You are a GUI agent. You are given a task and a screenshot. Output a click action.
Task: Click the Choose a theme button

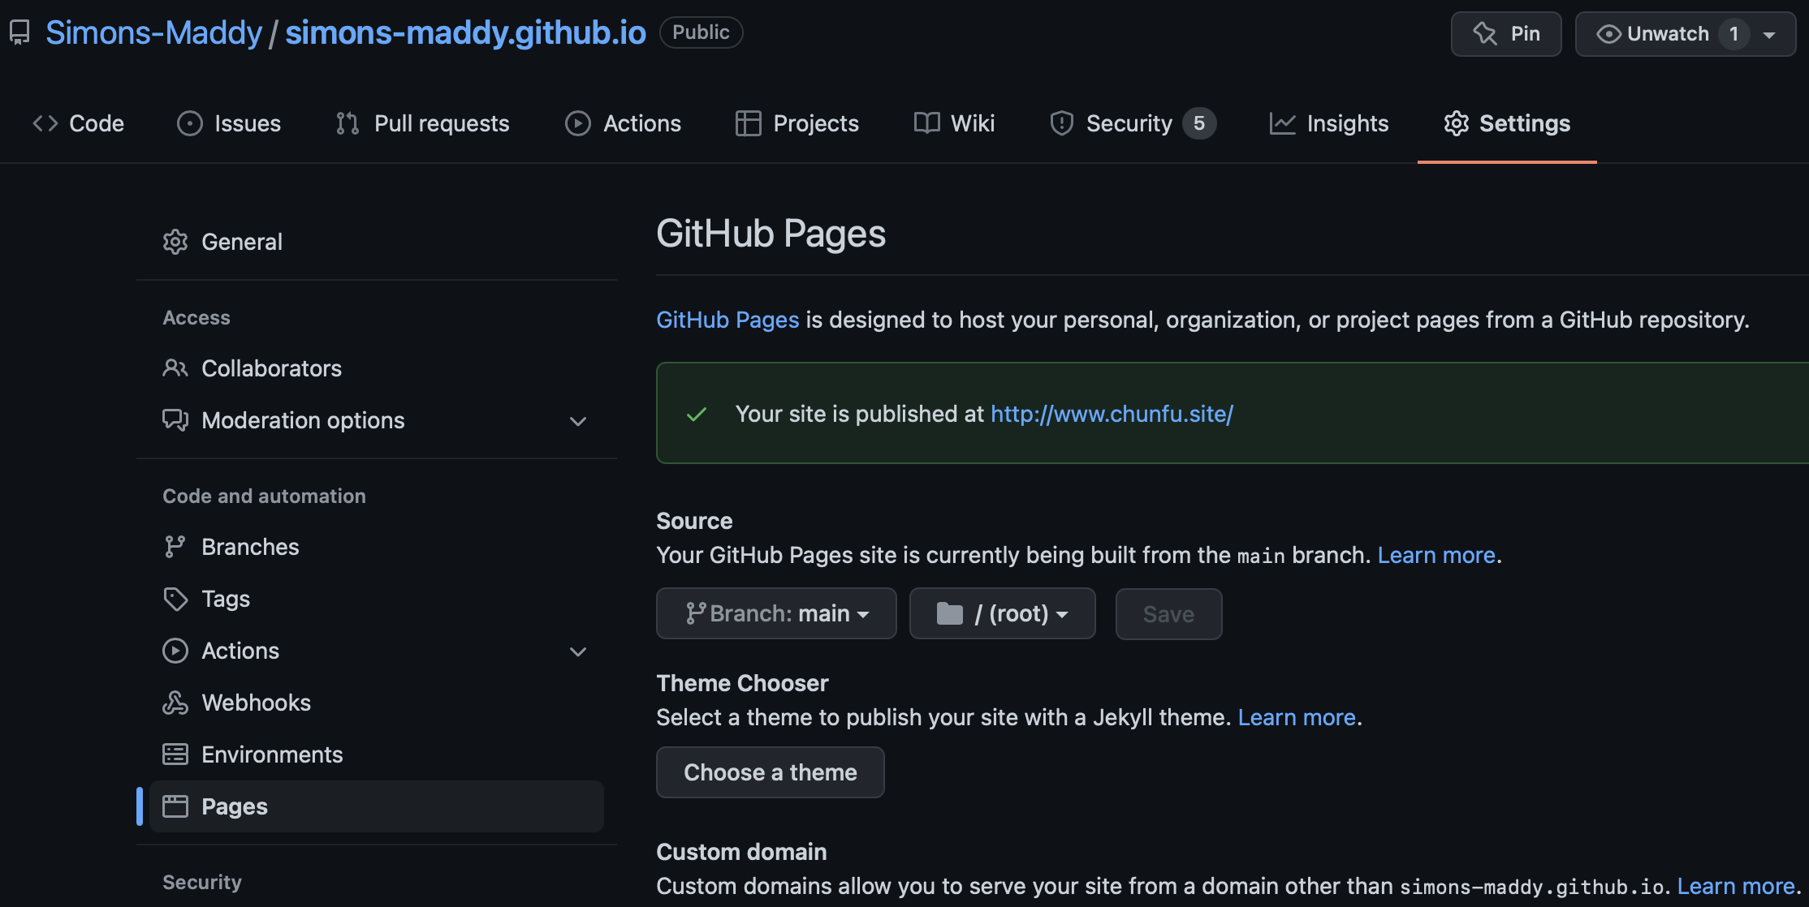770,772
